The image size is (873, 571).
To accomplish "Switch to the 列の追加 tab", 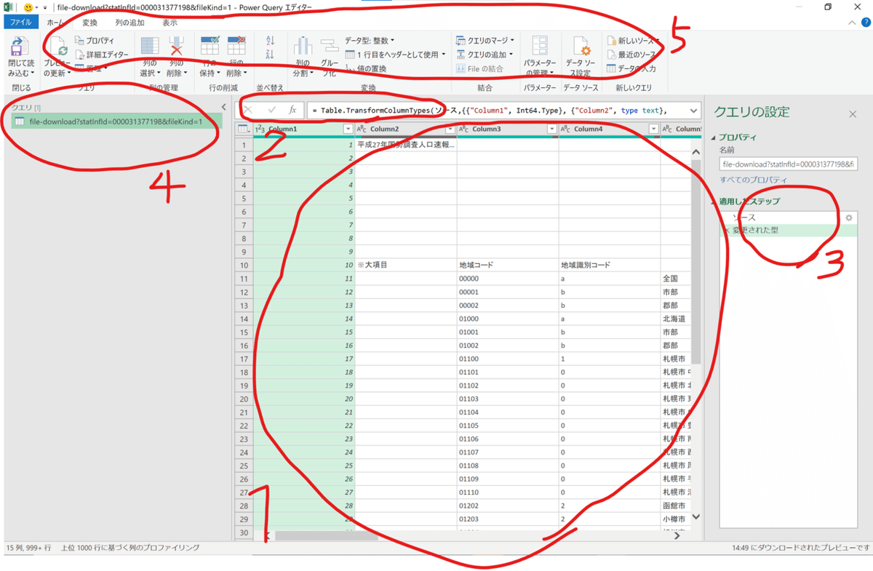I will pyautogui.click(x=129, y=23).
